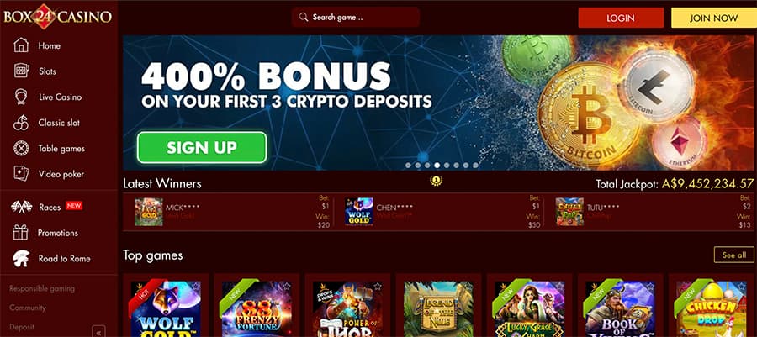Toggle favorite star on 88 Frenzy Fortune
This screenshot has width=757, height=337.
tap(286, 287)
